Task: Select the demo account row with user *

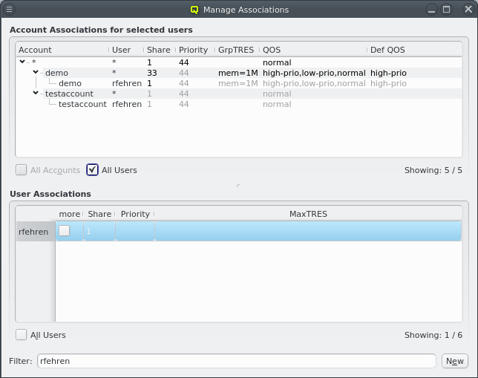Action: pyautogui.click(x=239, y=73)
